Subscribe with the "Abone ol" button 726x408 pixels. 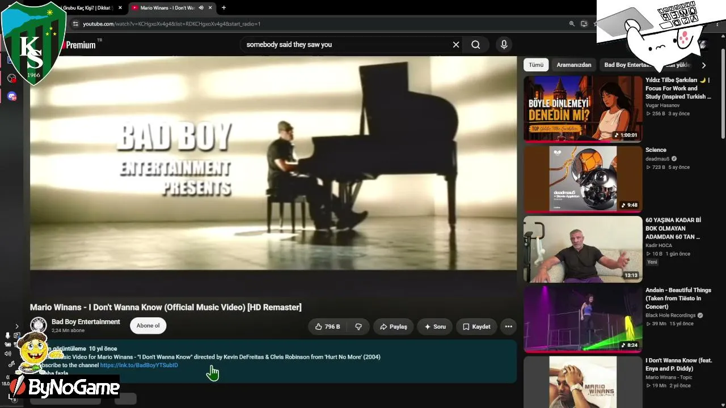point(148,326)
